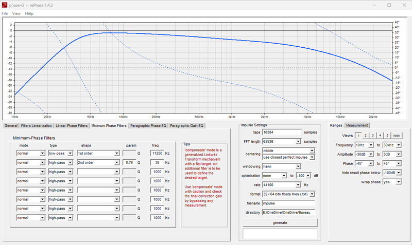Click the copy views button
412x245 pixels.
397,136
